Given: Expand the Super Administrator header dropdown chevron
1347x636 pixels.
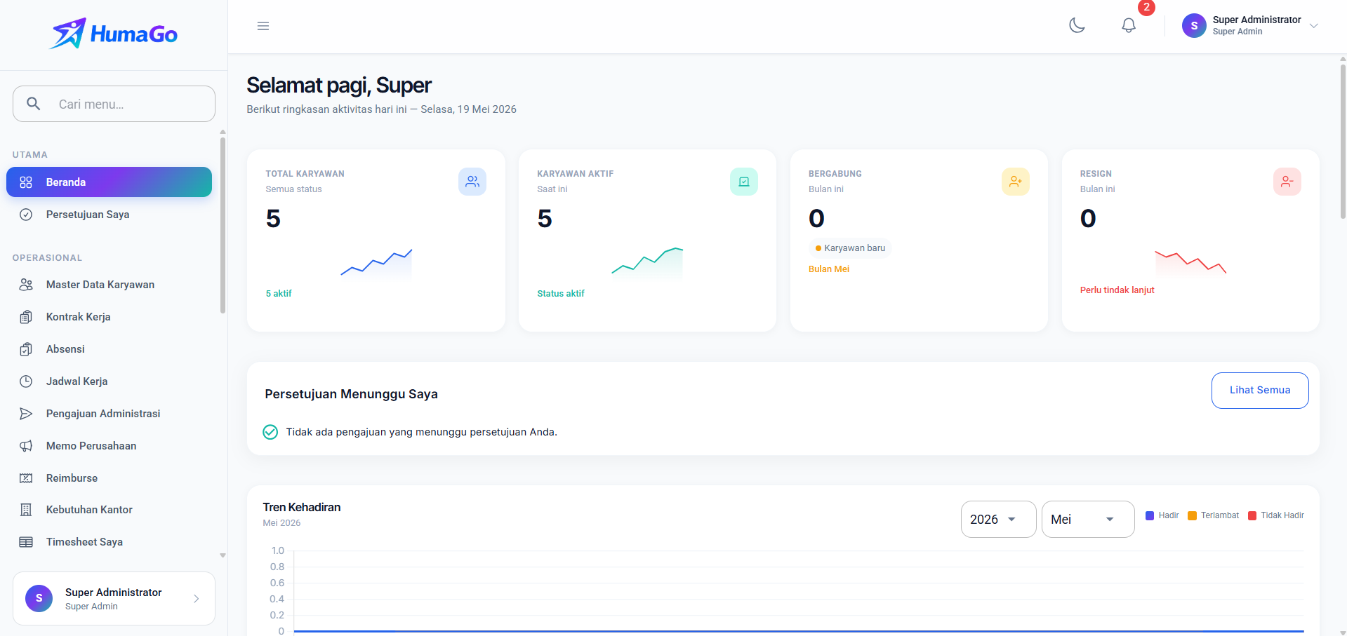Looking at the screenshot, I should 1314,26.
